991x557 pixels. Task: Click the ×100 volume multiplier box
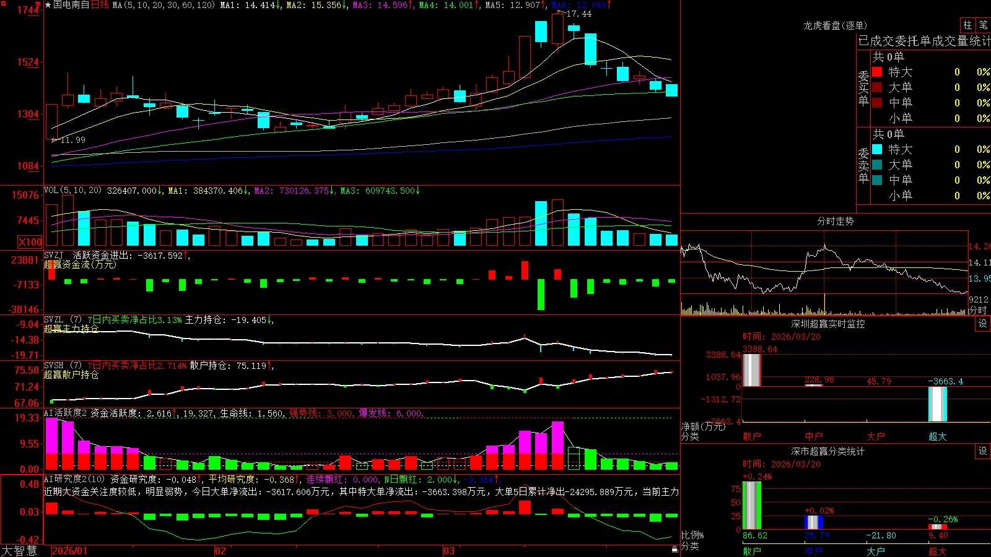pos(30,242)
